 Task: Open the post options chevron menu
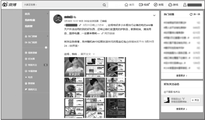[154, 15]
